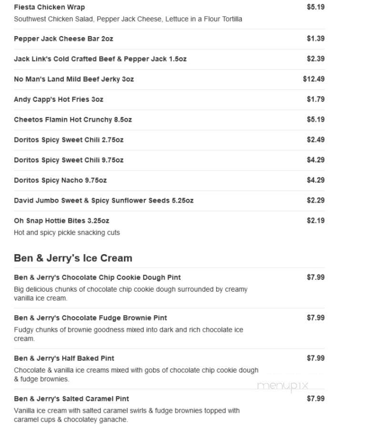
Task: Click the menupix watermark logo
Action: pyautogui.click(x=283, y=386)
